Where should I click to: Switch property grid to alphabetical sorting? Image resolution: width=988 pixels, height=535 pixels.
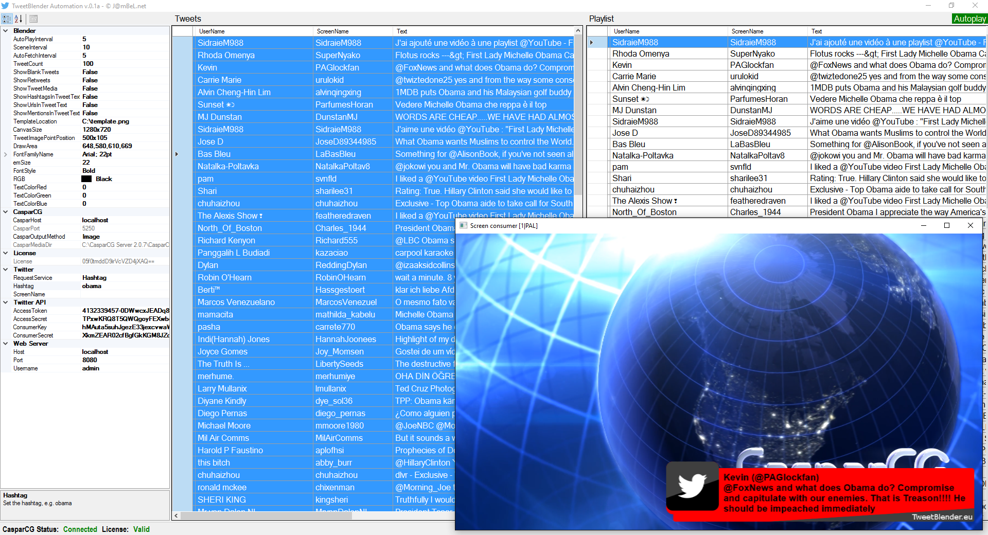[17, 19]
